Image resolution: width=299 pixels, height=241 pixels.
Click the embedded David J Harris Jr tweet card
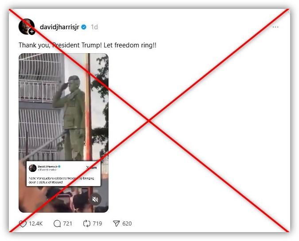(63, 174)
